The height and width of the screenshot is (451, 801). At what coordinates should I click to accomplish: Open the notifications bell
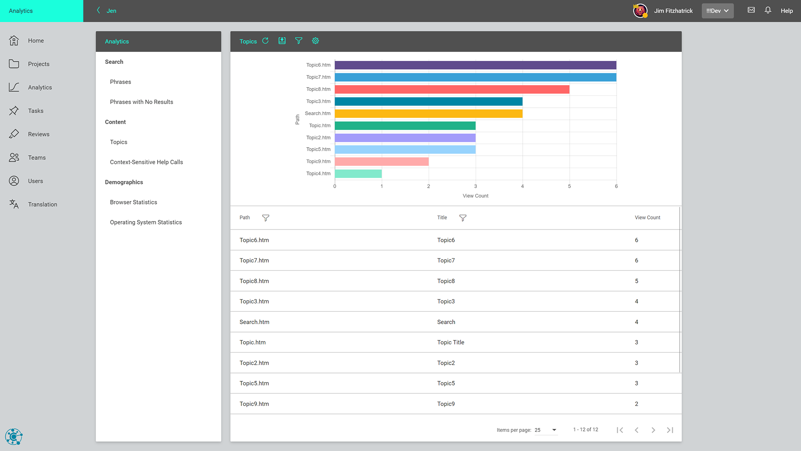[x=768, y=10]
